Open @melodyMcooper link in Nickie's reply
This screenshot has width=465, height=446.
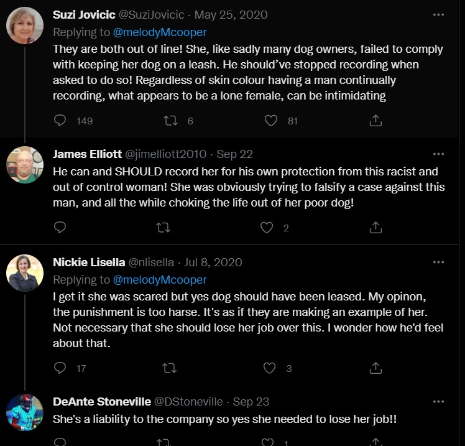click(160, 280)
